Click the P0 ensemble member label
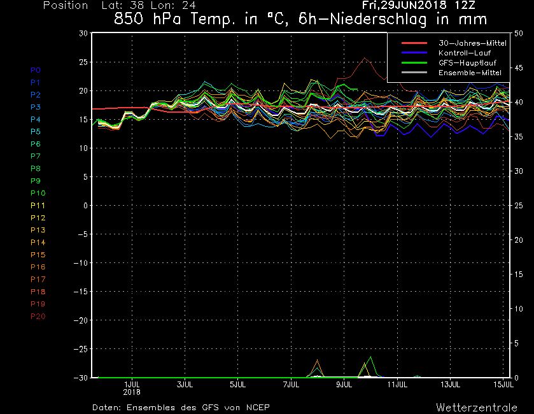Viewport: 534px width, 414px height. 35,70
